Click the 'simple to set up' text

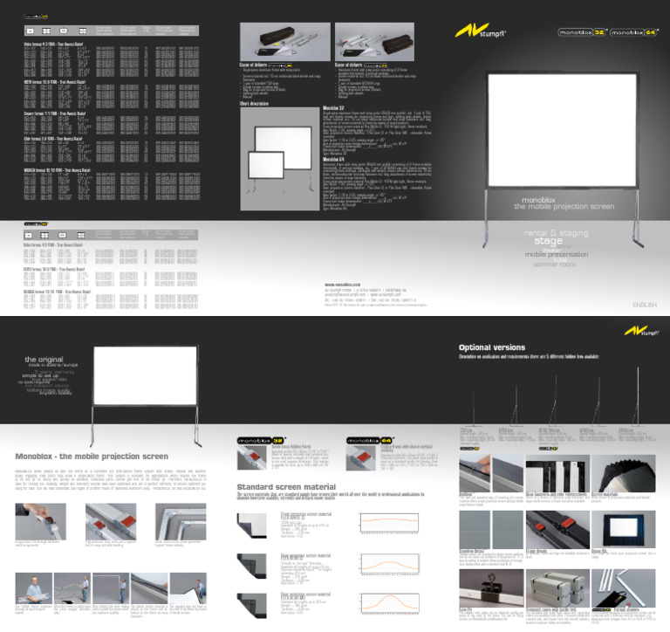[x=40, y=375]
